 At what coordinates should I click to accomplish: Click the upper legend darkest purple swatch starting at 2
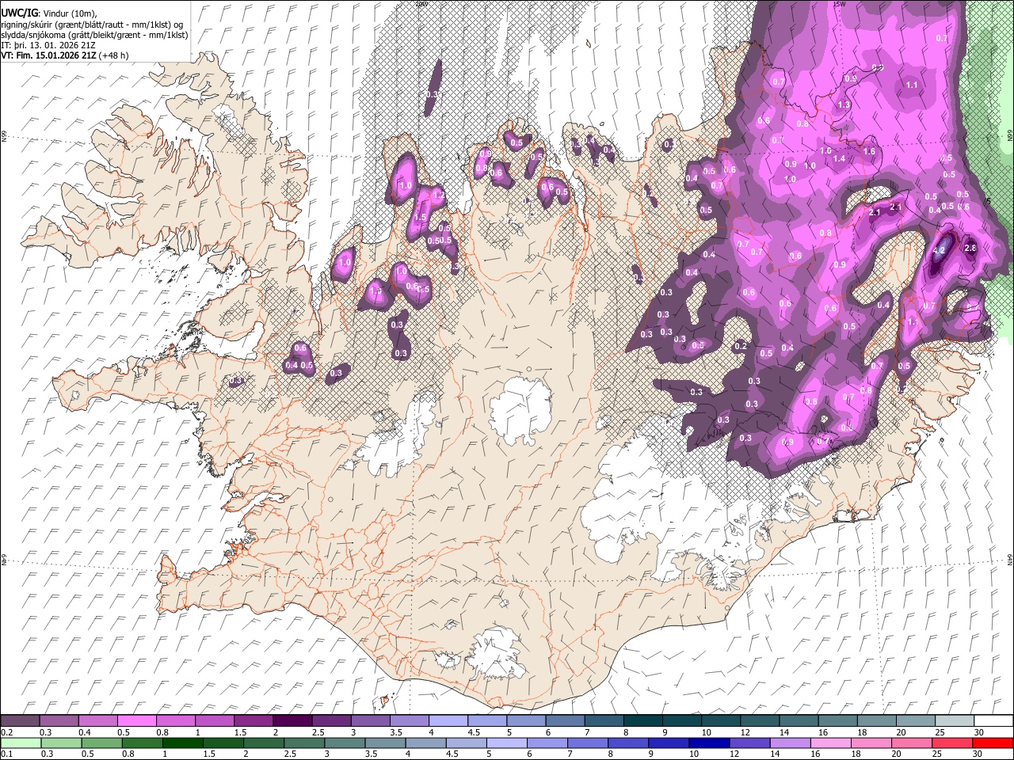[292, 721]
